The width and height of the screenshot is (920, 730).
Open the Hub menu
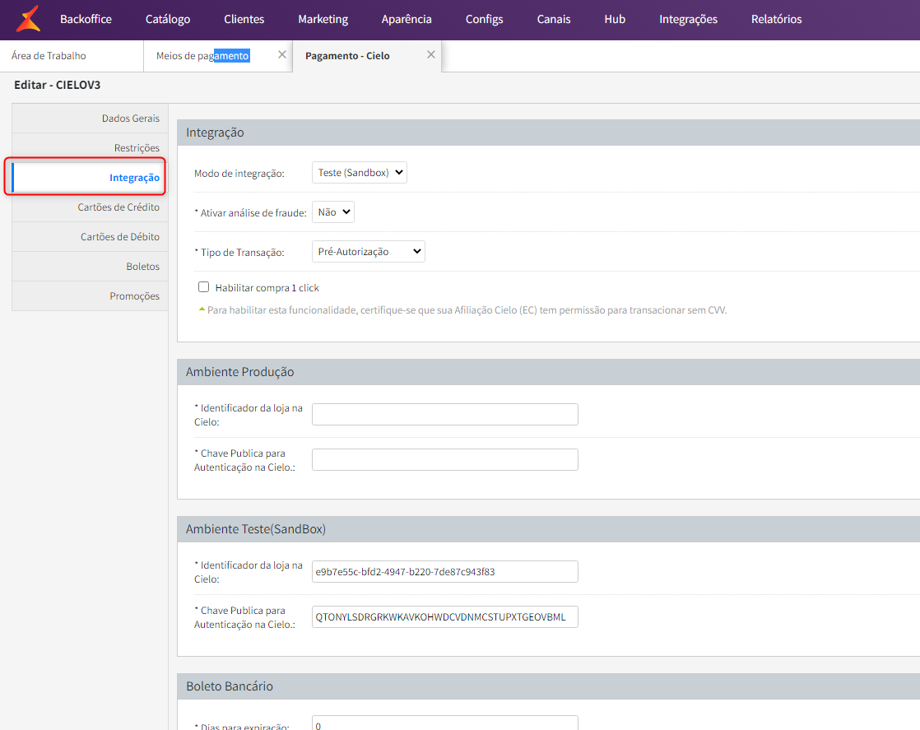point(615,20)
